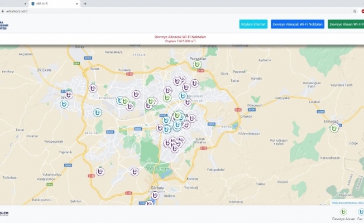The height and width of the screenshot is (223, 364).
Task: Click the leftmost blue marker near Sincan
Action: pos(65,104)
